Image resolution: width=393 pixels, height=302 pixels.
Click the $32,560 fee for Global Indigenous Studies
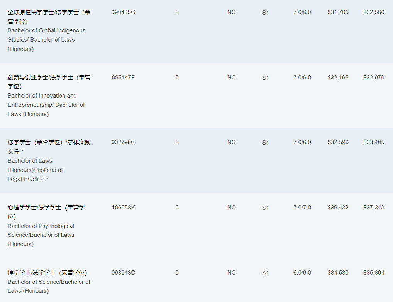[374, 12]
